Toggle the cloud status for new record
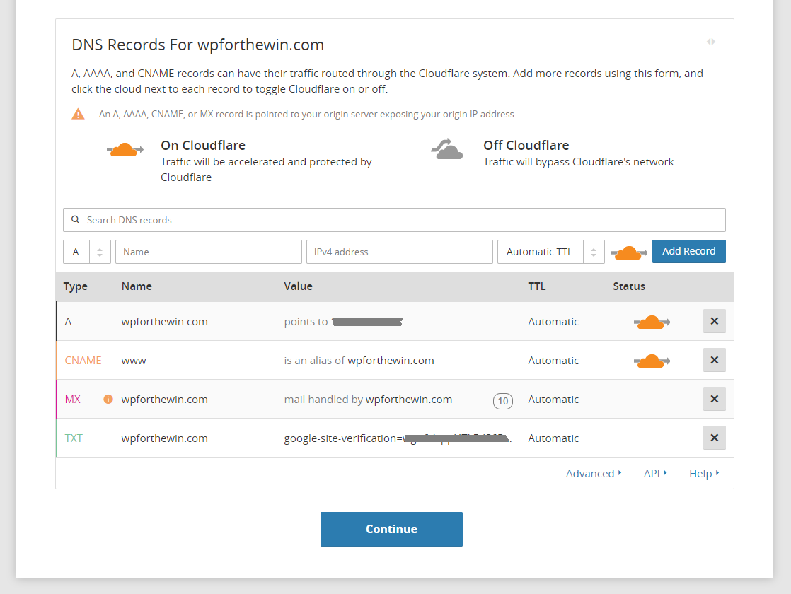Viewport: 791px width, 594px height. pos(628,252)
